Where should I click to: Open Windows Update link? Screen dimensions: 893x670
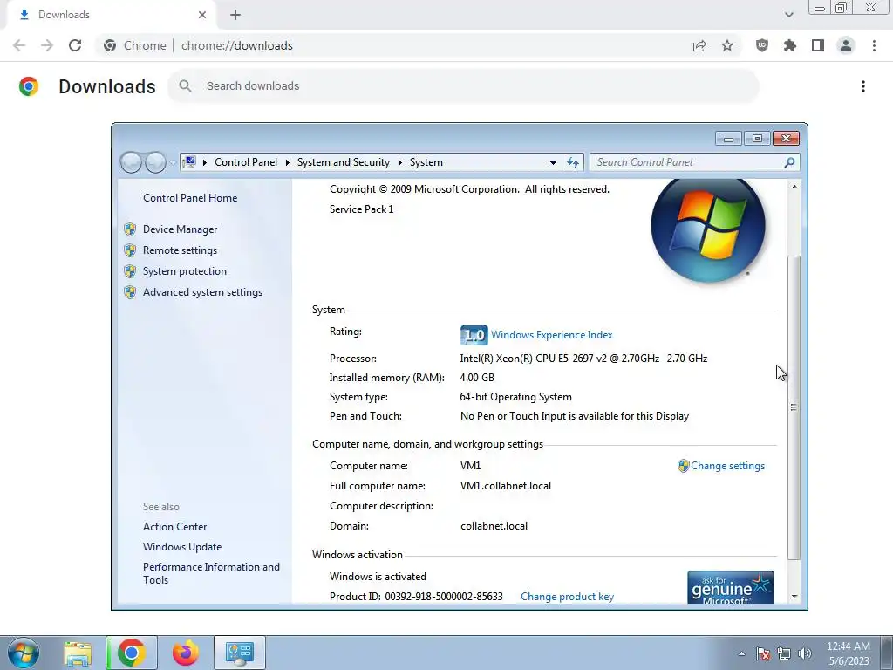[182, 547]
